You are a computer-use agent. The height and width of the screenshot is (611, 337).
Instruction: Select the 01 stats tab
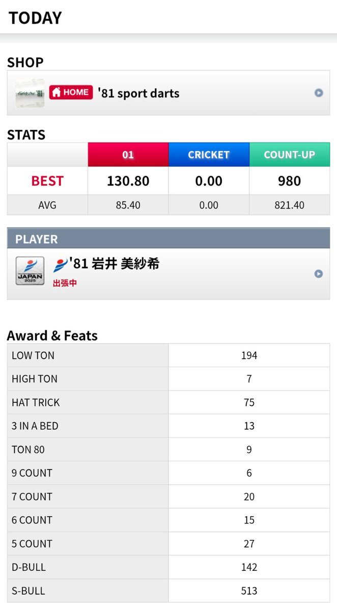point(128,155)
